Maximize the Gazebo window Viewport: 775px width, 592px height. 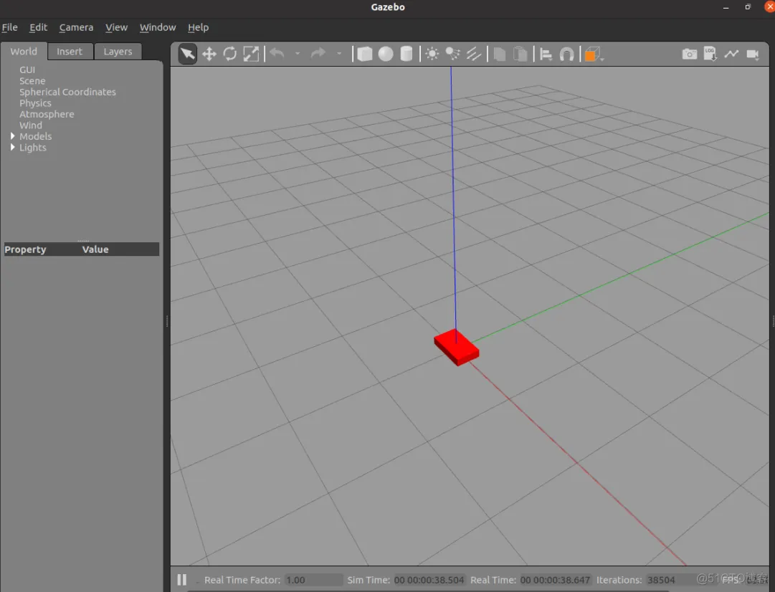pos(748,7)
